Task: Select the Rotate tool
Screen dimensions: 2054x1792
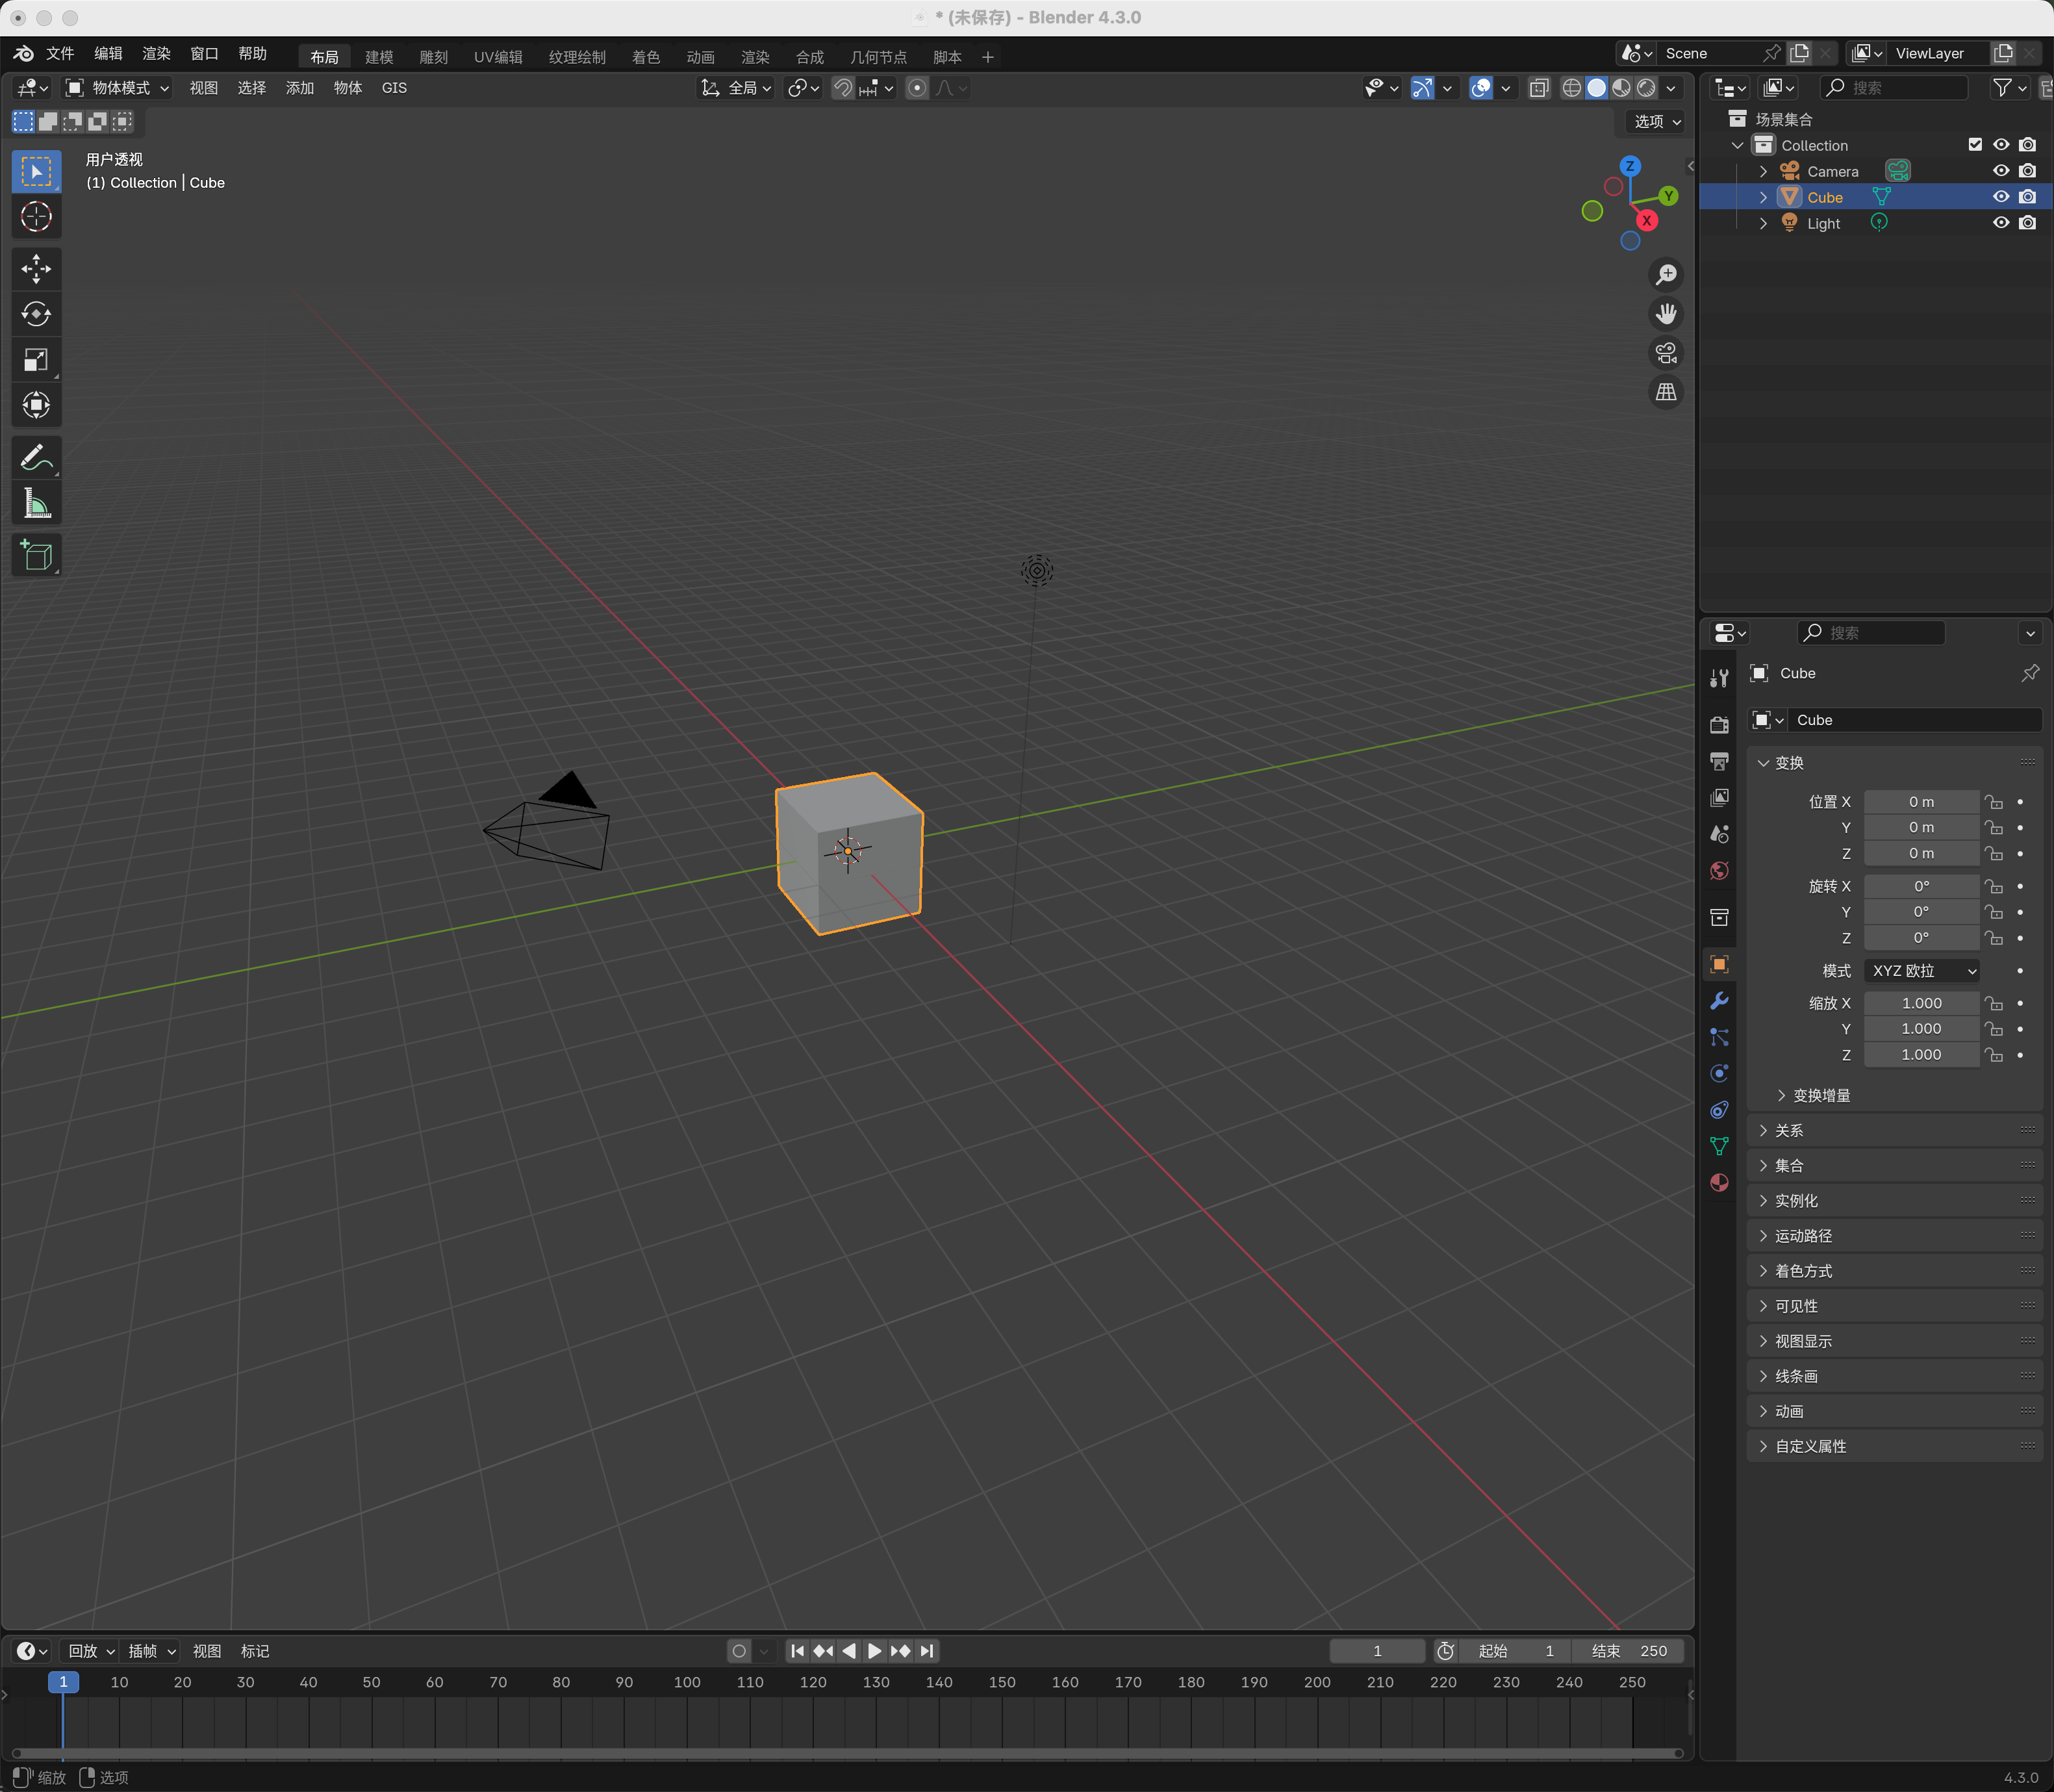Action: point(36,314)
